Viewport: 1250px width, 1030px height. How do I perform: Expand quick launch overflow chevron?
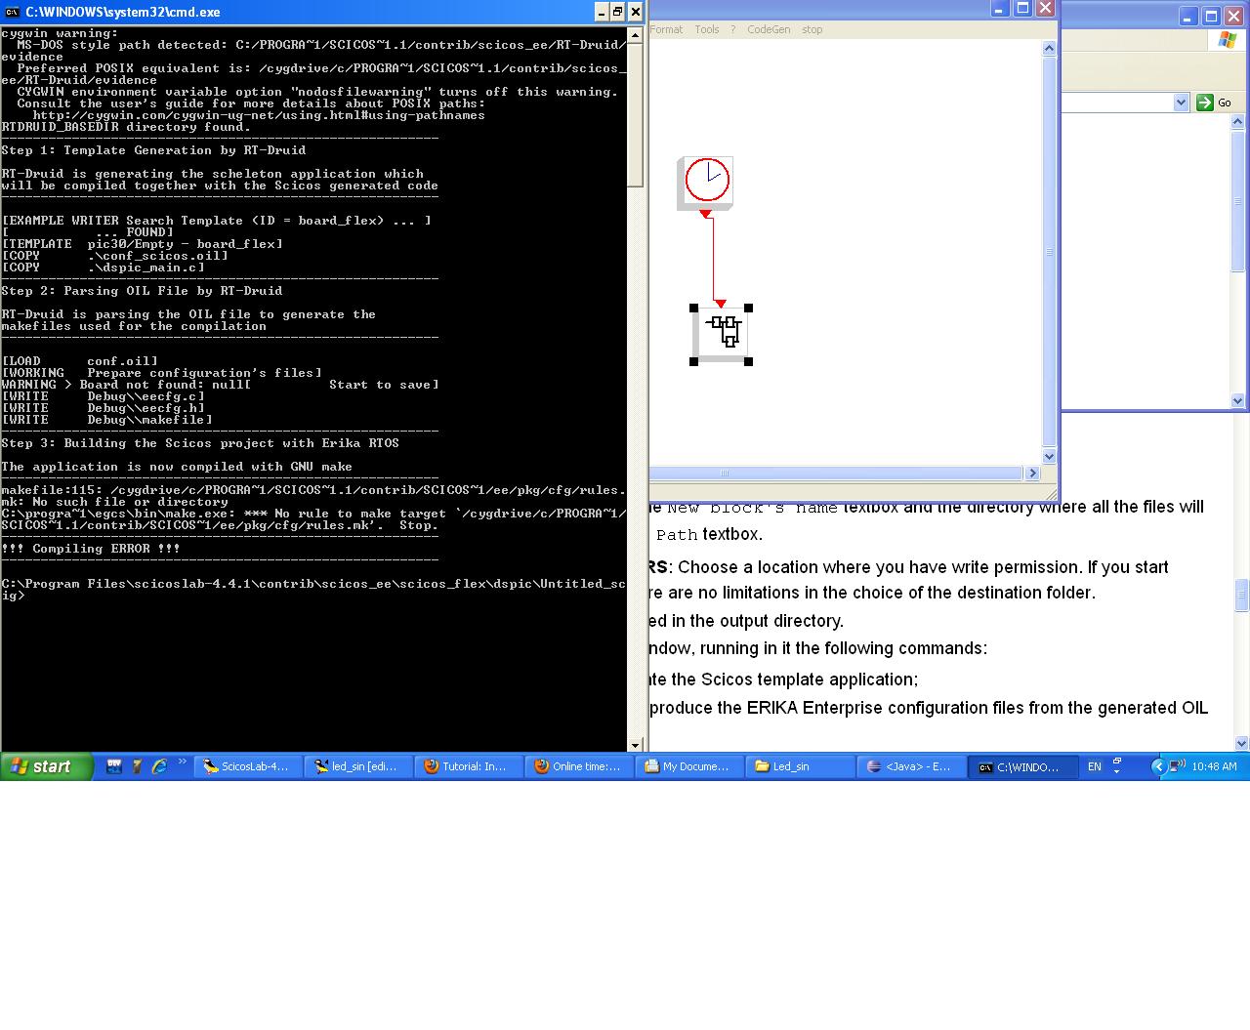click(x=182, y=763)
